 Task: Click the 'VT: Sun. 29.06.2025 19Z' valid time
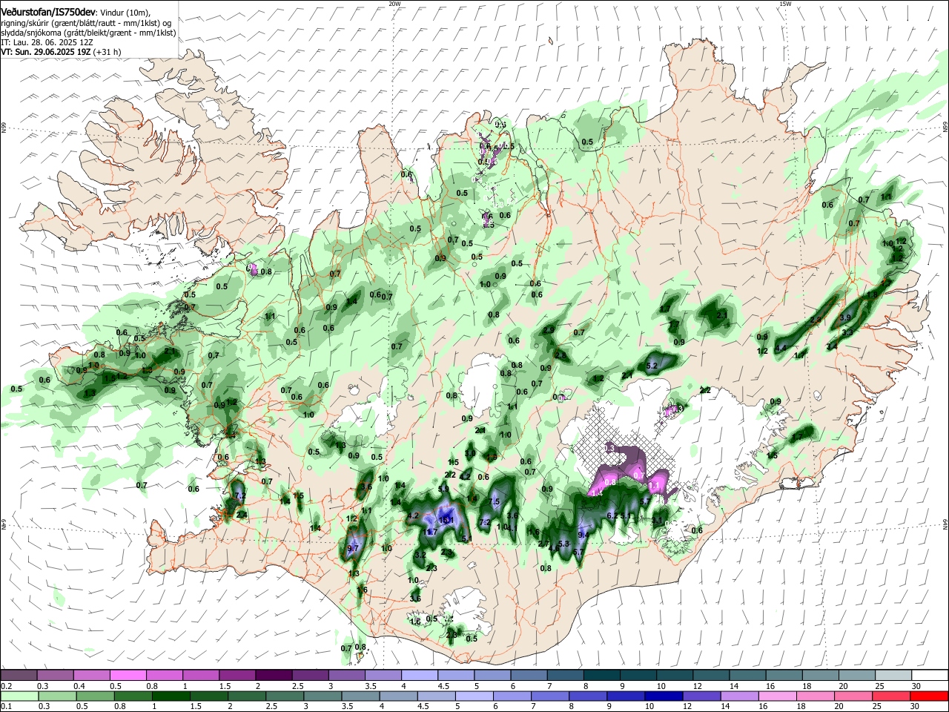(46, 52)
